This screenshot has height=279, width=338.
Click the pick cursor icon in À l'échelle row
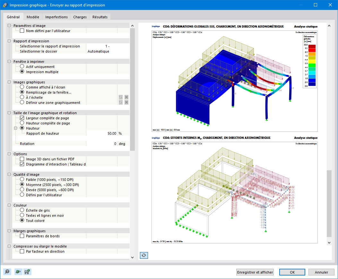pos(121,97)
